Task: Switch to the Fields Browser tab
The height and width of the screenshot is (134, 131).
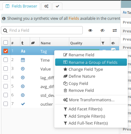Action: pyautogui.click(x=21, y=6)
